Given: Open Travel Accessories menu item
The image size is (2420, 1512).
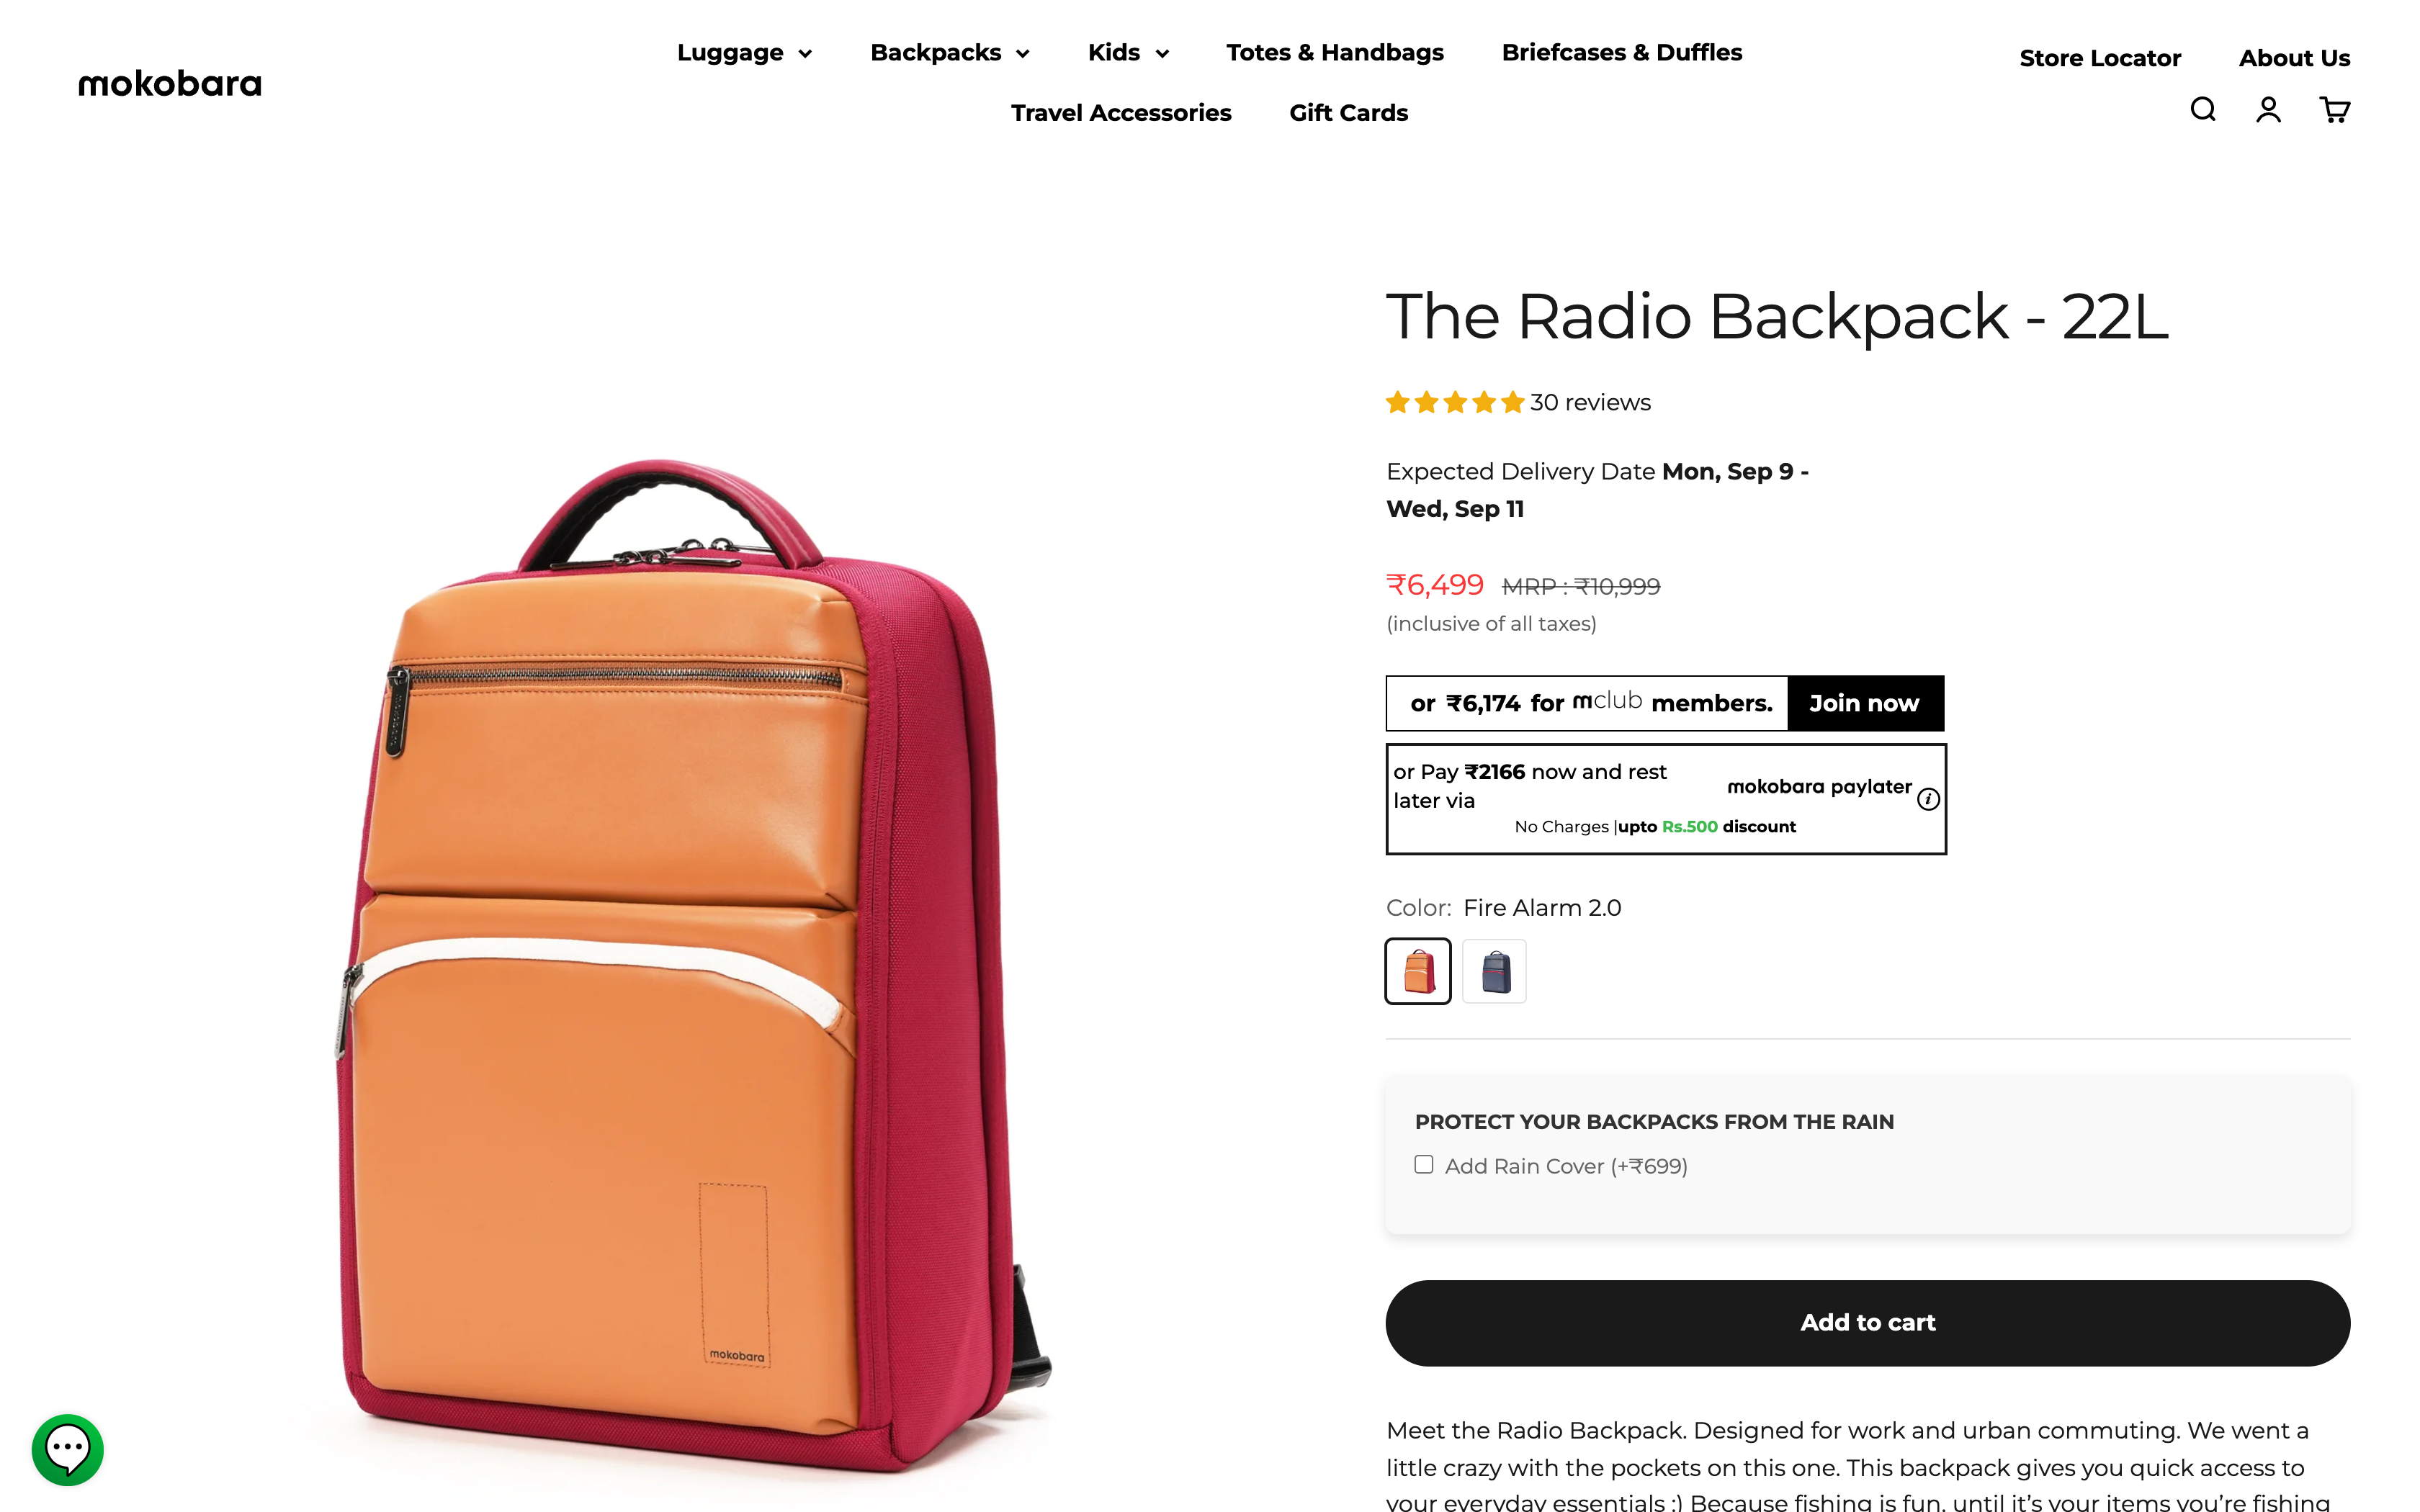Looking at the screenshot, I should tap(1120, 112).
